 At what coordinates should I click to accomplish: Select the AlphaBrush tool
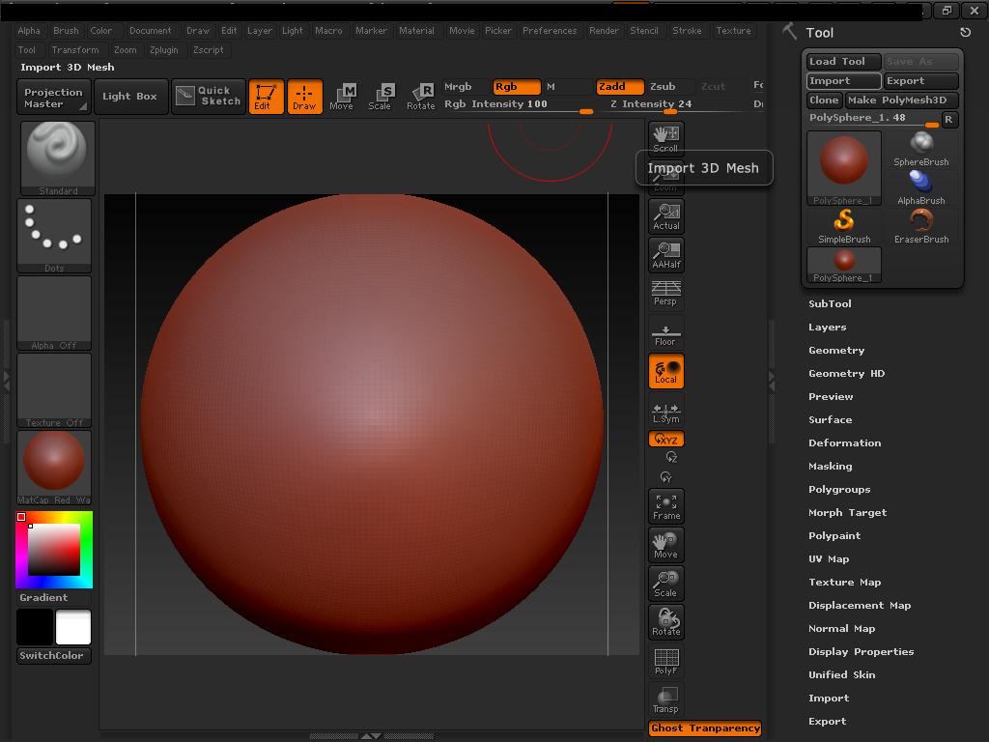(x=920, y=188)
